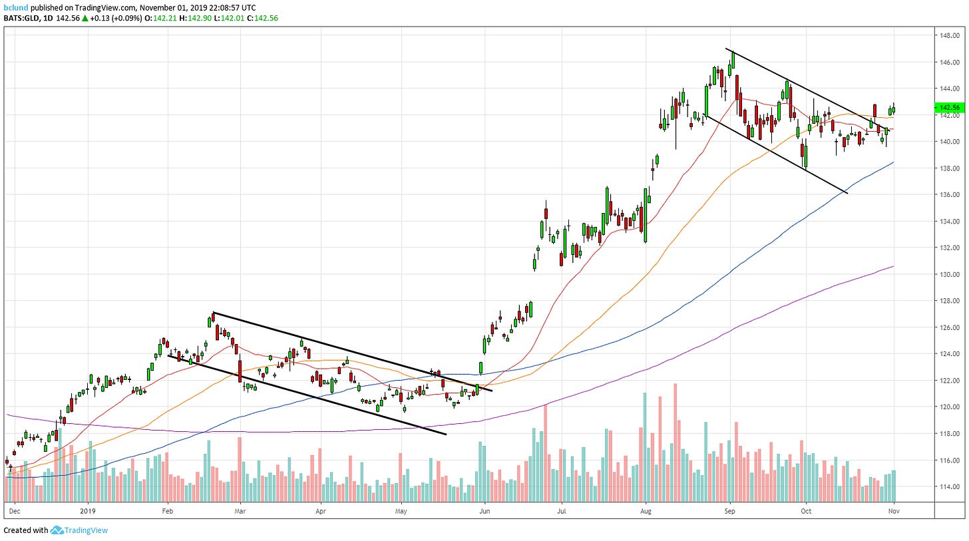Click the lower trendline of September channel
The width and height of the screenshot is (969, 541).
pyautogui.click(x=775, y=154)
